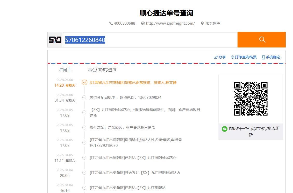
Task: Click the 送货途中 courier details entry
Action: 136,143
